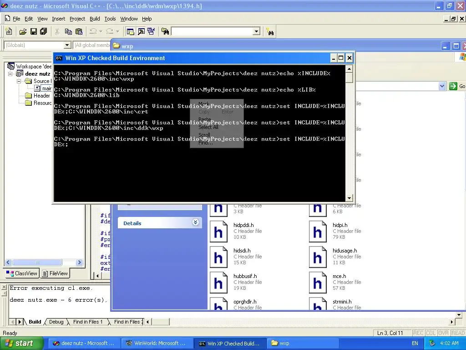
Task: Click the output pane close X icon
Action: coord(4,287)
